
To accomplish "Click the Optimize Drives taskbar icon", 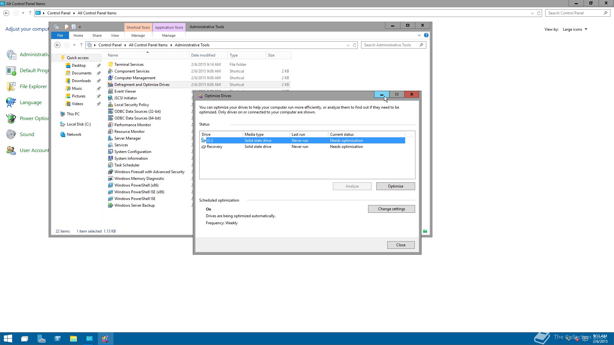I will pyautogui.click(x=106, y=339).
